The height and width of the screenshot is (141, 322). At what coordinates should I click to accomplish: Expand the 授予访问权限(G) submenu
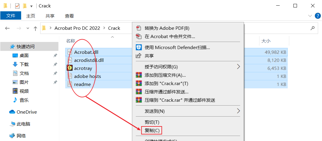pos(239,67)
